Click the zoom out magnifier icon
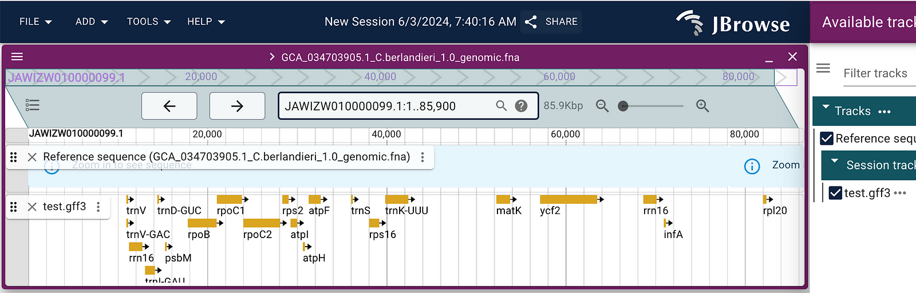 point(602,106)
